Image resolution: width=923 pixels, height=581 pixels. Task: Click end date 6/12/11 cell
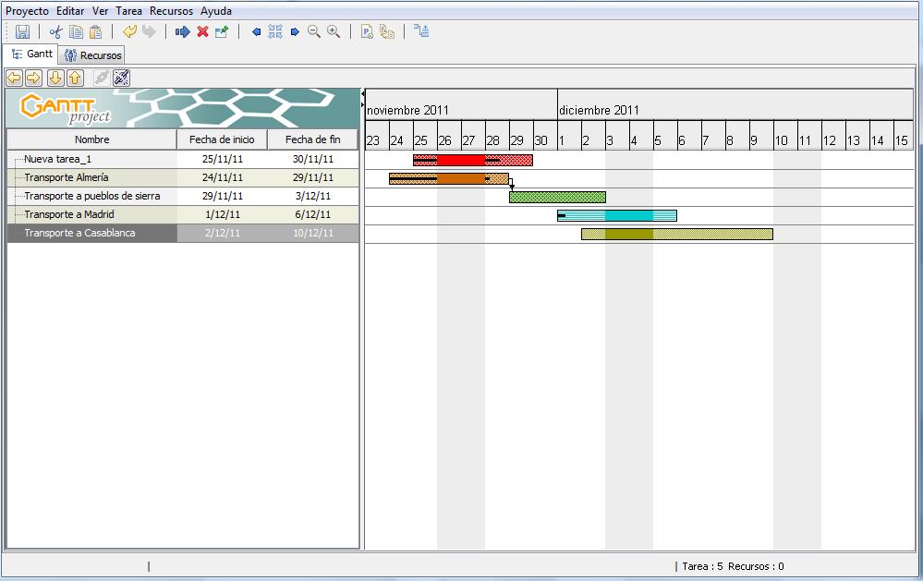[312, 214]
